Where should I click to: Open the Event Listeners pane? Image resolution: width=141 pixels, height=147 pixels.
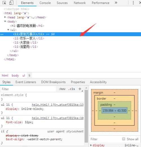(x=26, y=82)
